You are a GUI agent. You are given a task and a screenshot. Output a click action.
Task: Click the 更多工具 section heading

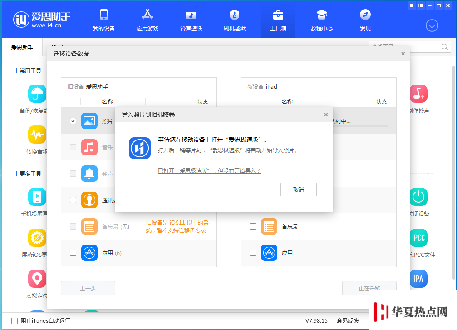click(30, 174)
